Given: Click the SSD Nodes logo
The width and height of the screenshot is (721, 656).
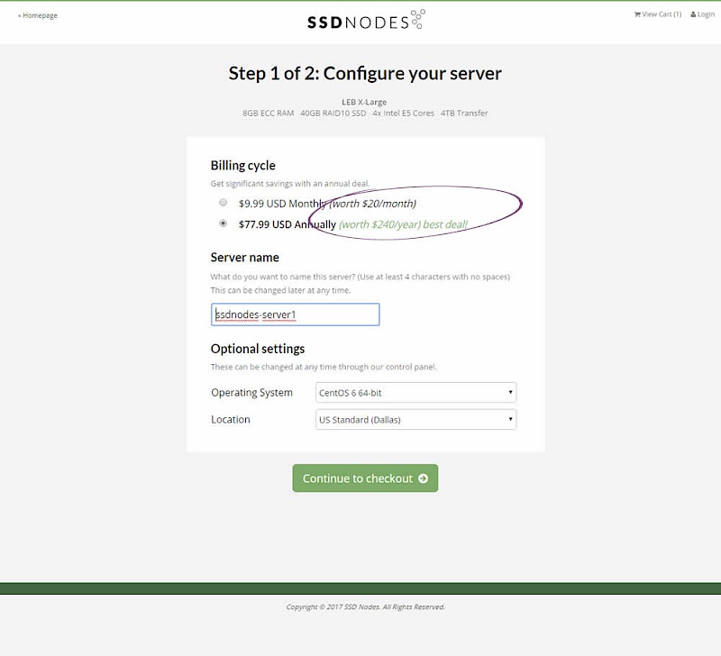Looking at the screenshot, I should pos(360,21).
